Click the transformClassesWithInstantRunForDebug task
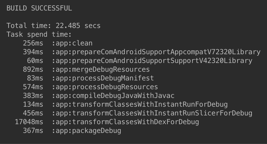267x144 pixels. point(140,104)
